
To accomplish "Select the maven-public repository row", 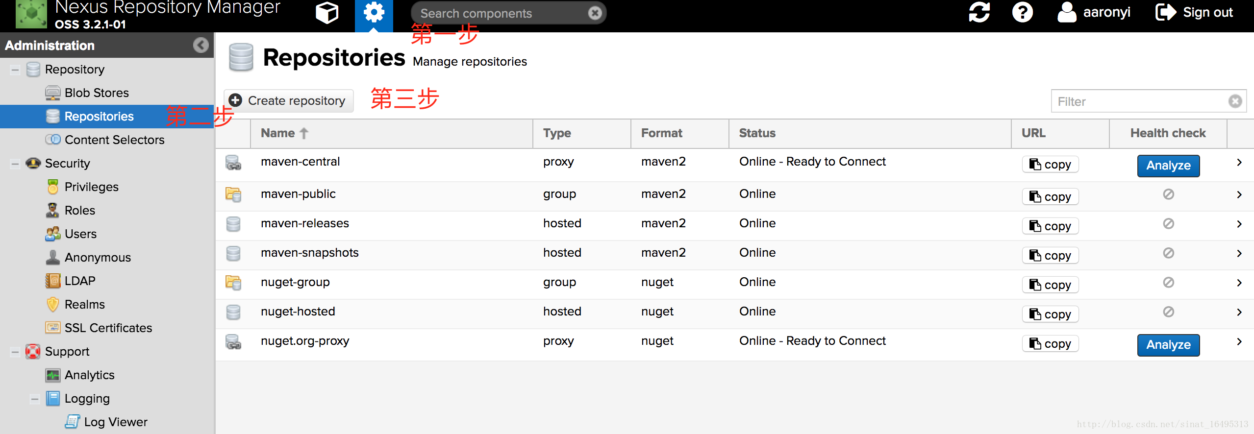I will 734,196.
